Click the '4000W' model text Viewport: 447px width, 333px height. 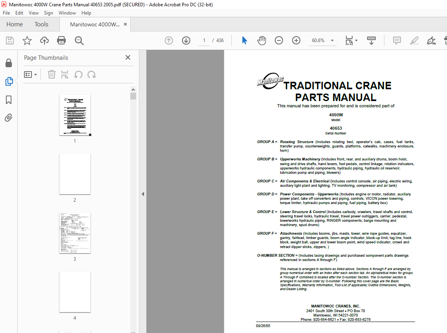(336, 115)
